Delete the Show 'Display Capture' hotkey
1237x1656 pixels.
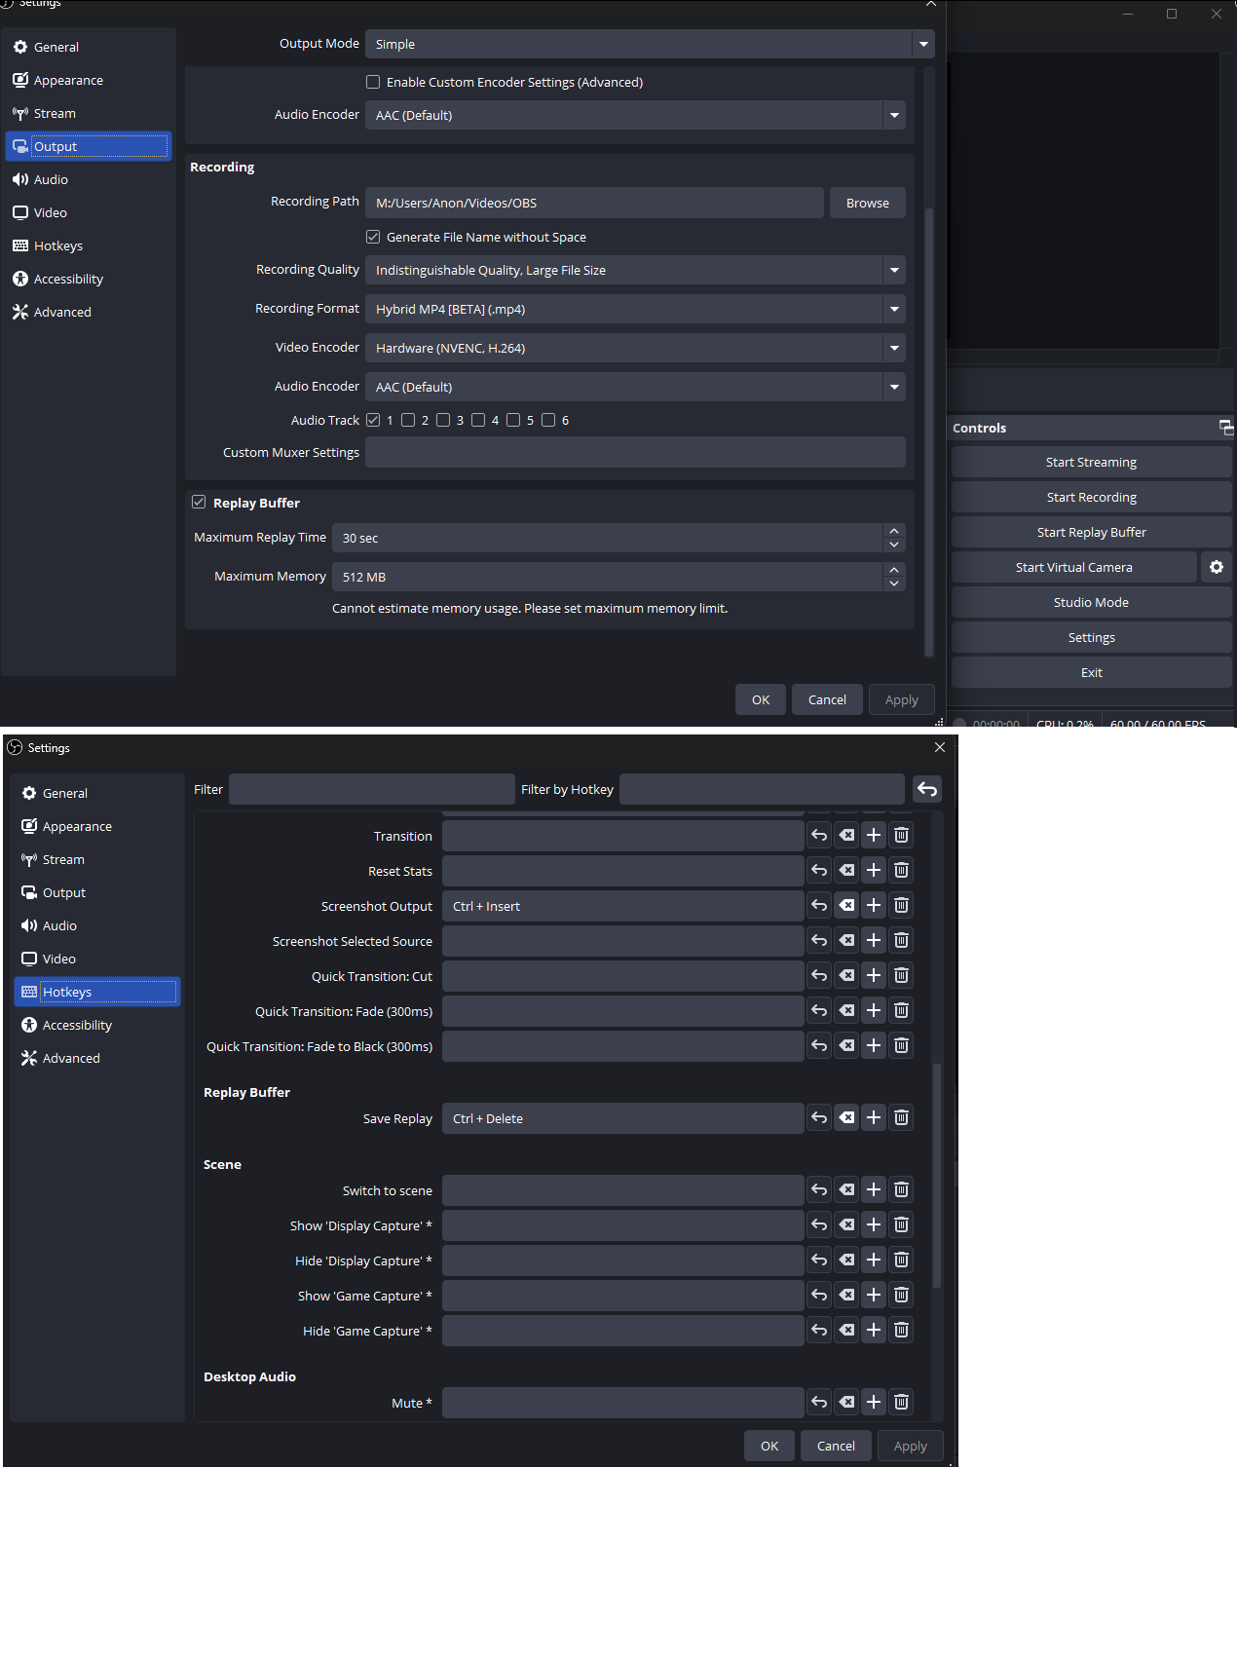click(901, 1225)
